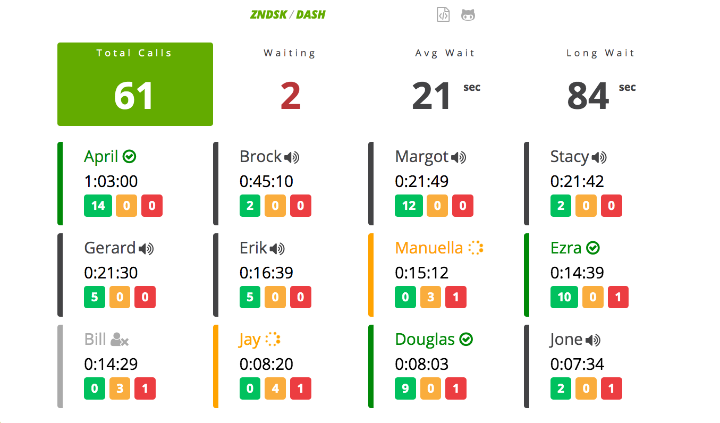Screen dimensions: 720x423
Task: Select the green Total Calls tile
Action: [x=135, y=84]
